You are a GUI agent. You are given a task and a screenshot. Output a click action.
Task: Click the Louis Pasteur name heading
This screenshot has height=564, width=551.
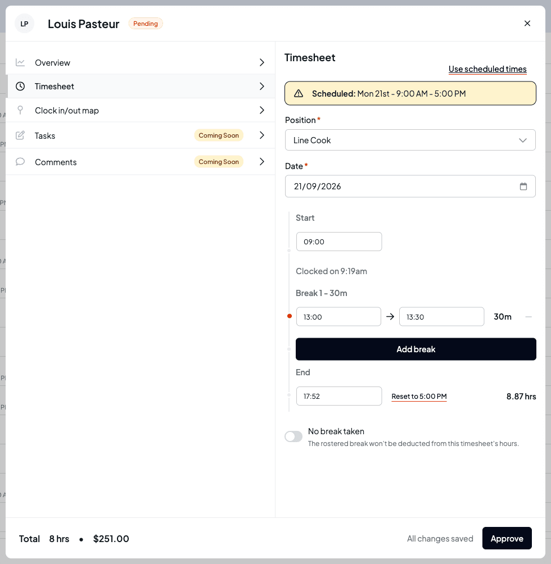(84, 24)
